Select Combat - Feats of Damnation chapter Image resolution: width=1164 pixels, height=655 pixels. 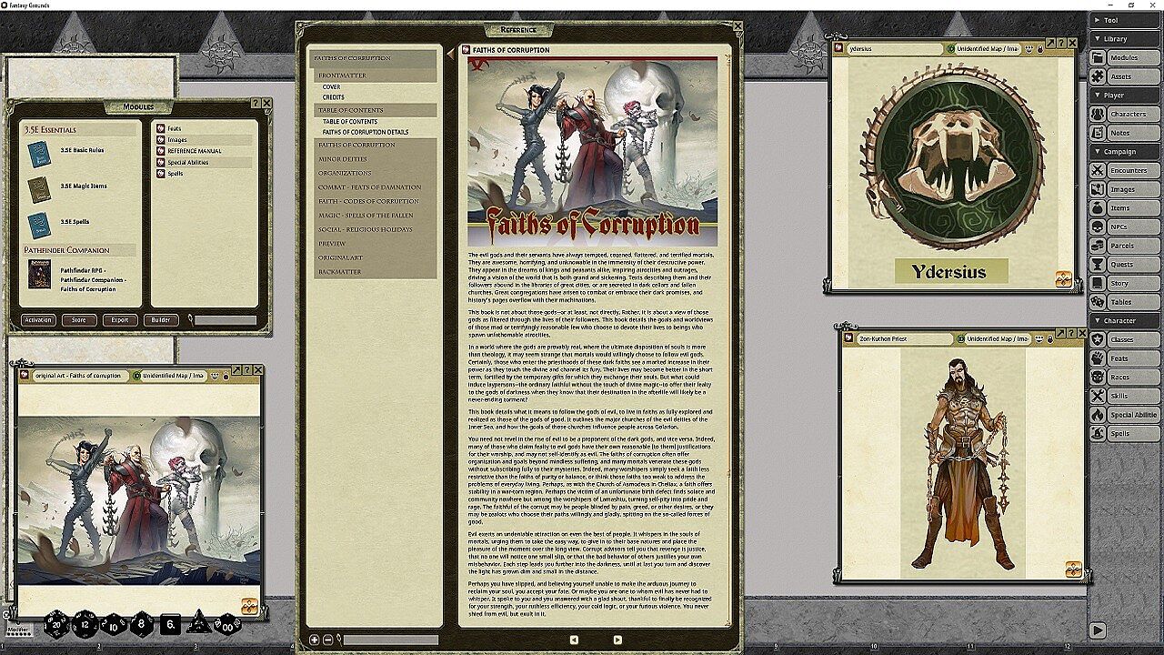pyautogui.click(x=374, y=187)
